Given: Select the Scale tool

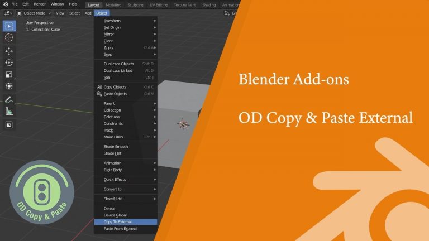Looking at the screenshot, I should click(9, 74).
